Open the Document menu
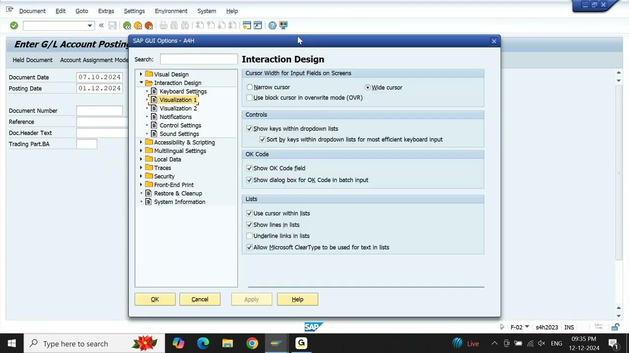Viewport: 629px width, 353px height. point(32,11)
